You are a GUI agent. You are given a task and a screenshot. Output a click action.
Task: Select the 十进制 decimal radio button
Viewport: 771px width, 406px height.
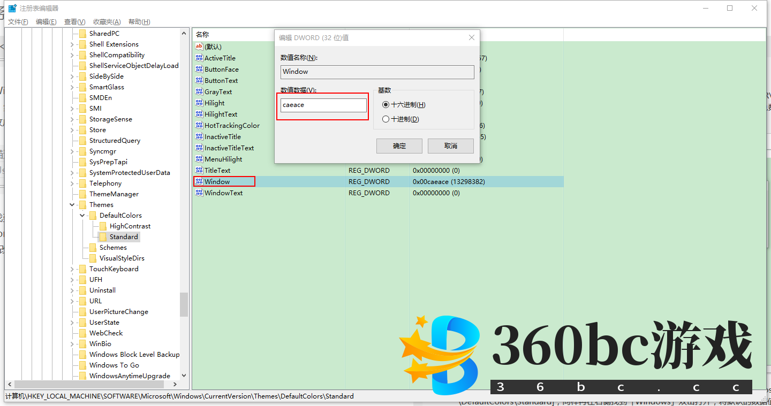385,119
